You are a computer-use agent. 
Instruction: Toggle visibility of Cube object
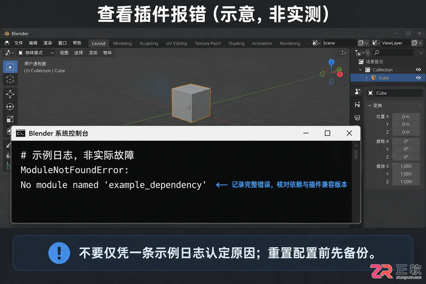pos(418,78)
